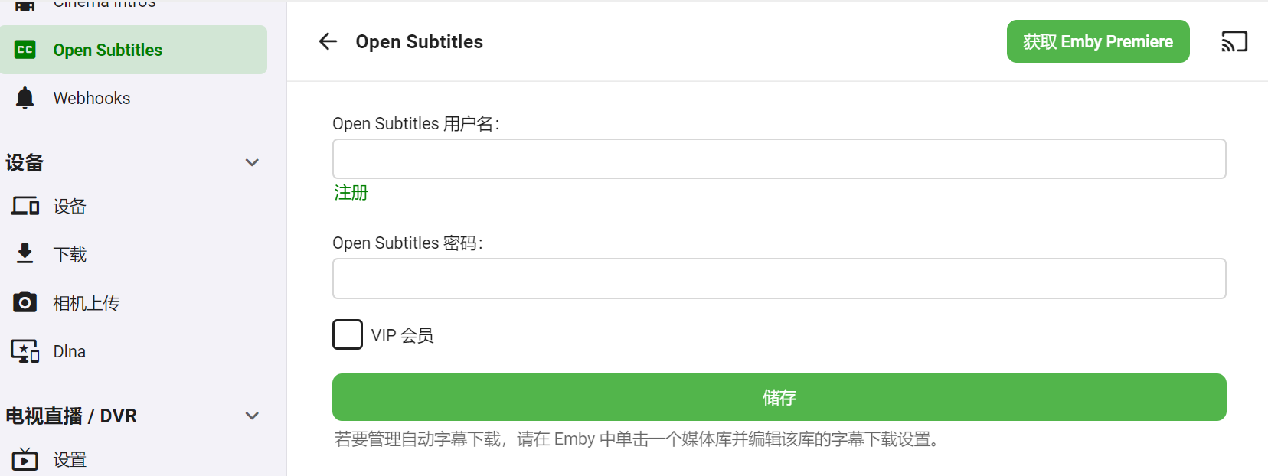Select the Dlna icon in sidebar
Viewport: 1268px width, 476px height.
pos(25,350)
